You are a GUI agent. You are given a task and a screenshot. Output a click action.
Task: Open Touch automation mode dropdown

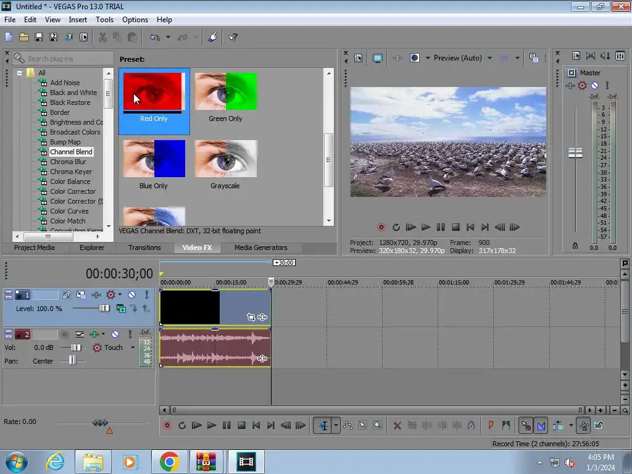(x=133, y=347)
